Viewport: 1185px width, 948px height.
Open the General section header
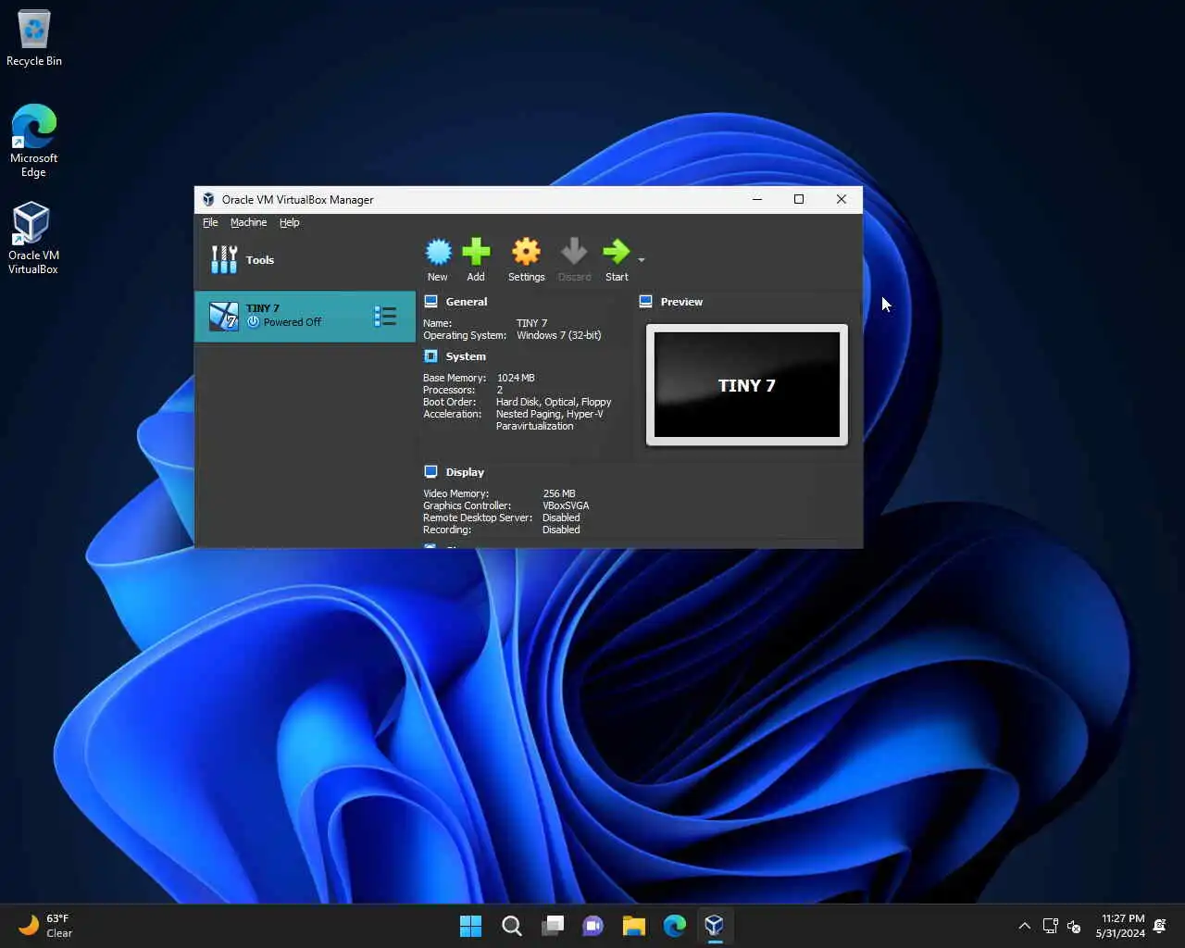(467, 302)
